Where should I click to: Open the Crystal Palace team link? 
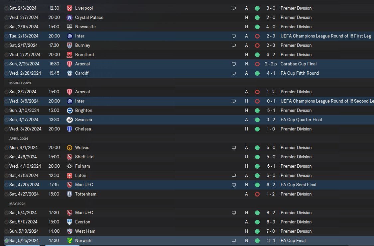point(89,17)
